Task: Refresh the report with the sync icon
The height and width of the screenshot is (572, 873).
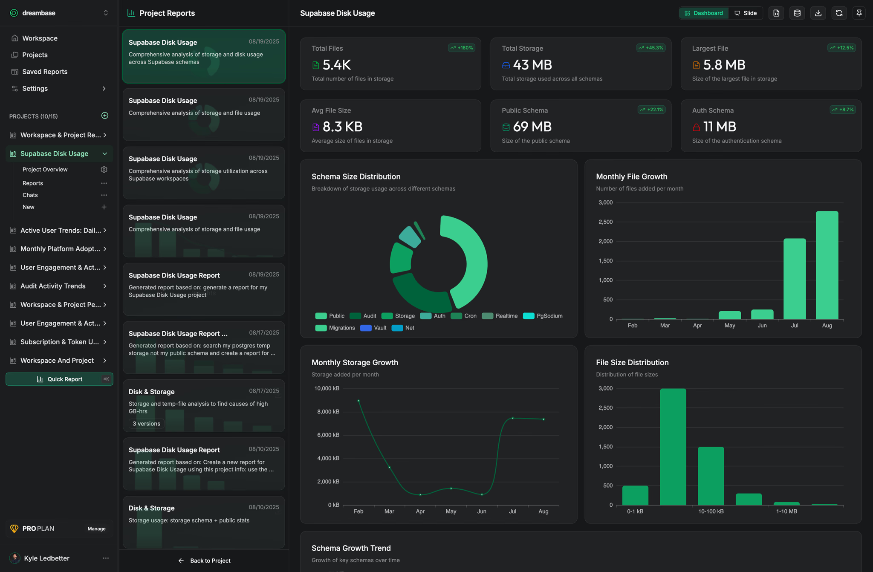Action: 839,13
